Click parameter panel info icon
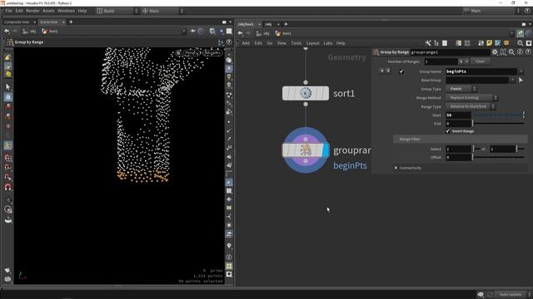 pos(520,52)
